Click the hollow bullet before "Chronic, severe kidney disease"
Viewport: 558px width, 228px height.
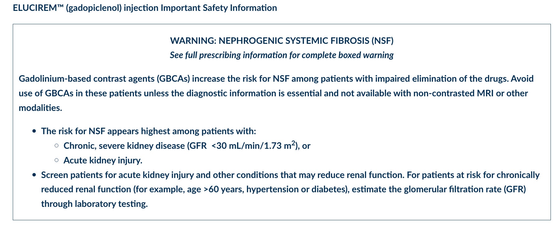tap(56, 145)
